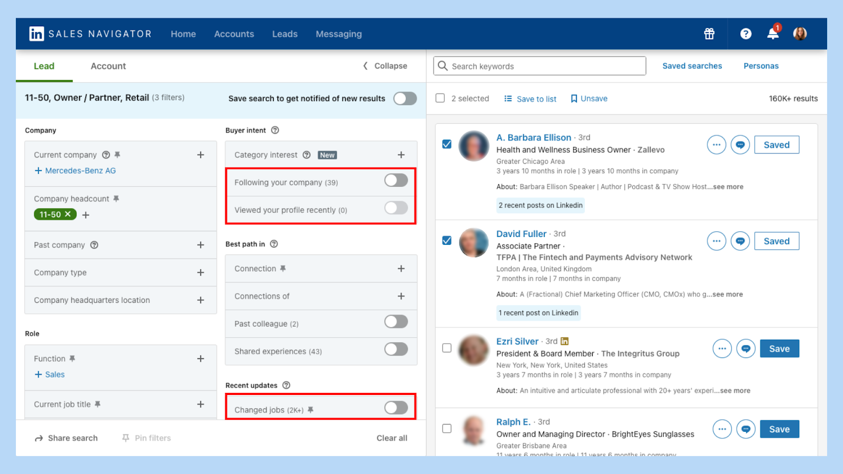Uncheck A. Barbara Ellison's checkbox
The width and height of the screenshot is (843, 474).
coord(447,144)
